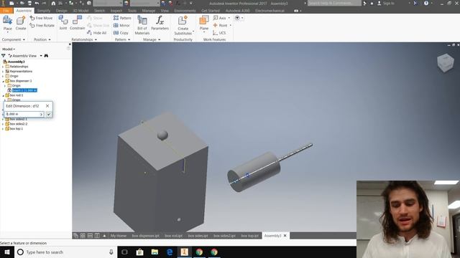
Task: Click the Plane work feature
Action: (204, 24)
